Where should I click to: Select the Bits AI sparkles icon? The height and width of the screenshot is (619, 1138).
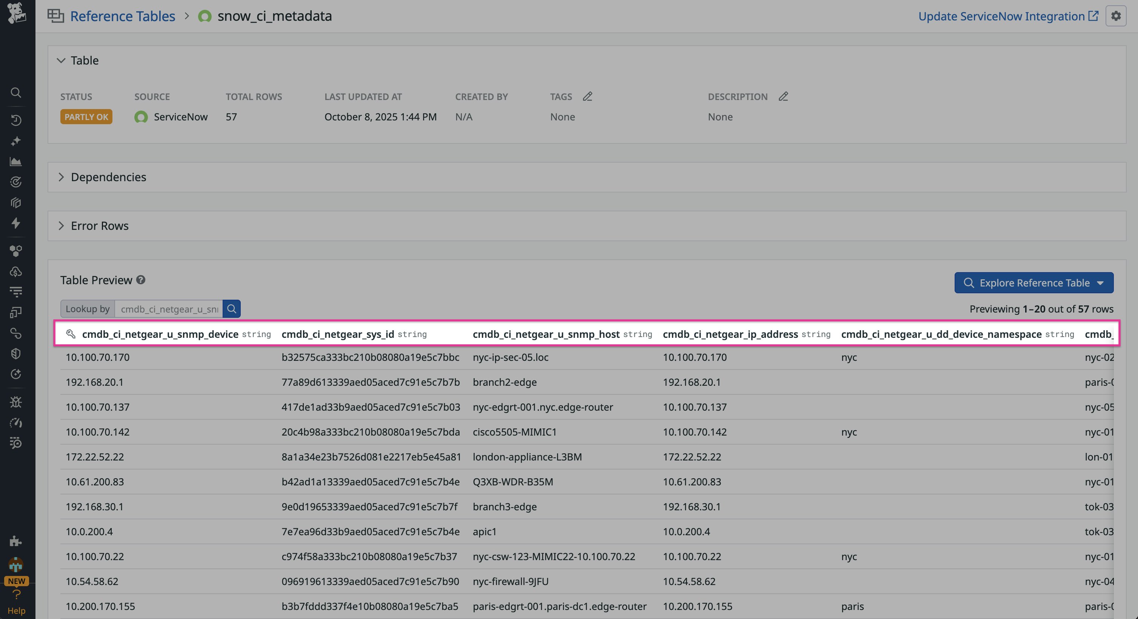[x=16, y=142]
